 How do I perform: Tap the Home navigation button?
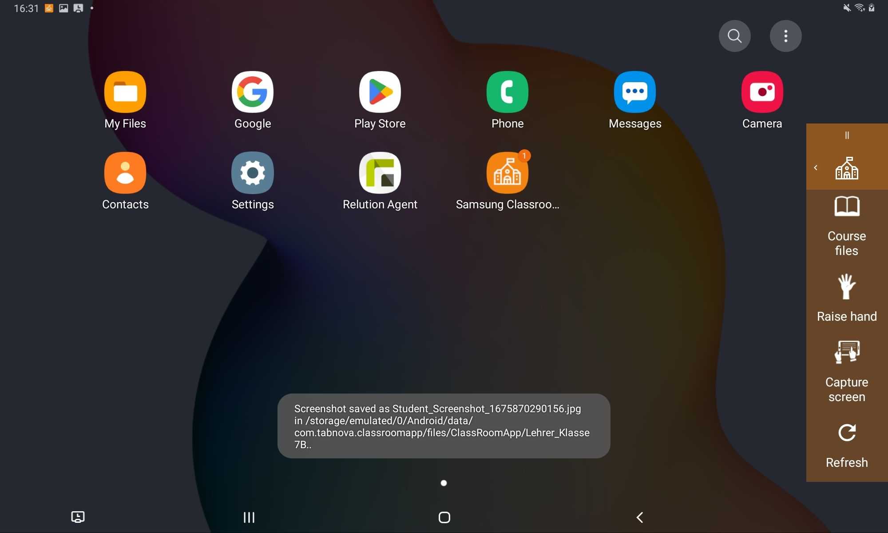point(444,517)
